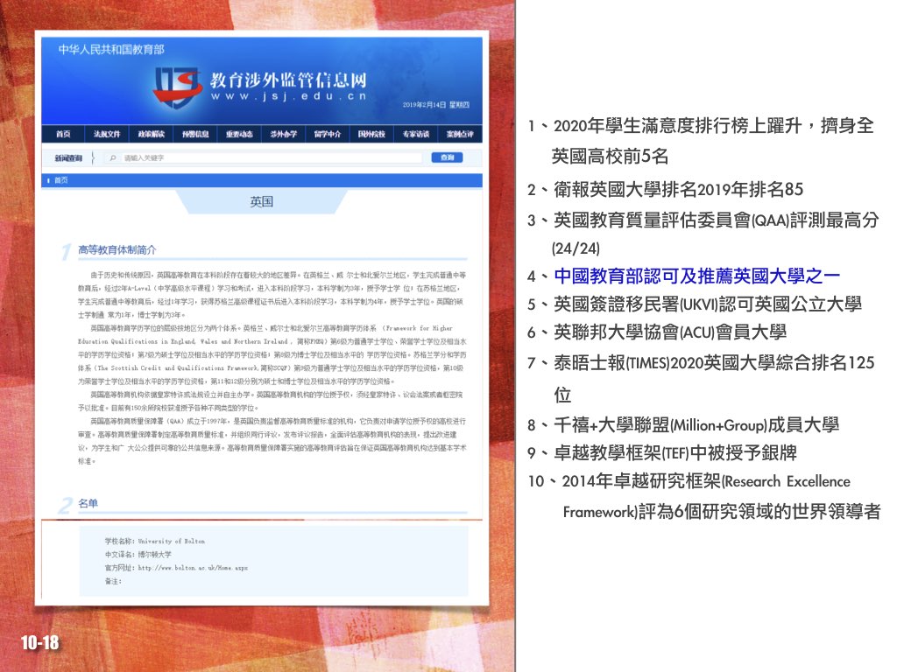Go to the 预警信息 navigation item

[x=195, y=134]
